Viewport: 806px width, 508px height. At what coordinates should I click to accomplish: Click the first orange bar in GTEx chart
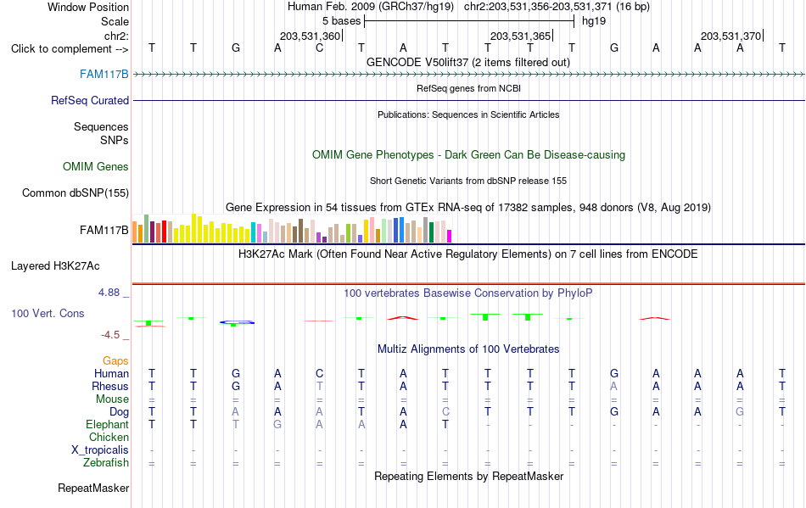coord(135,232)
